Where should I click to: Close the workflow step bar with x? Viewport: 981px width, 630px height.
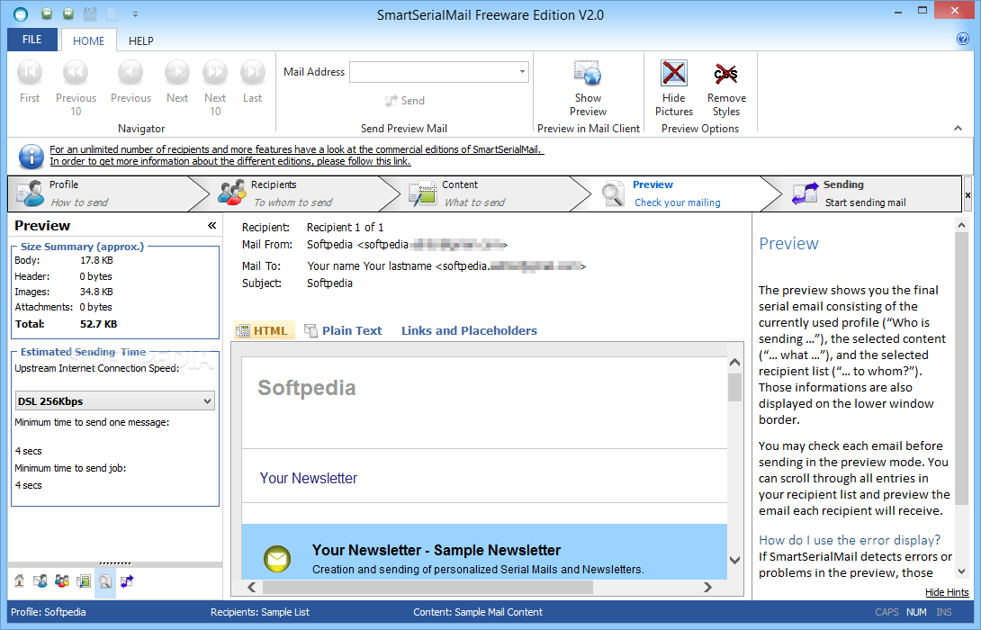pos(967,195)
